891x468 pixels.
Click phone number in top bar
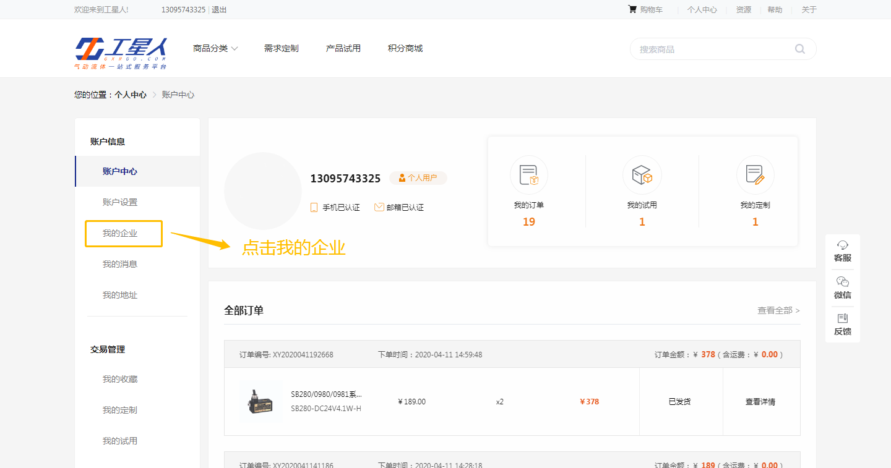pyautogui.click(x=183, y=9)
